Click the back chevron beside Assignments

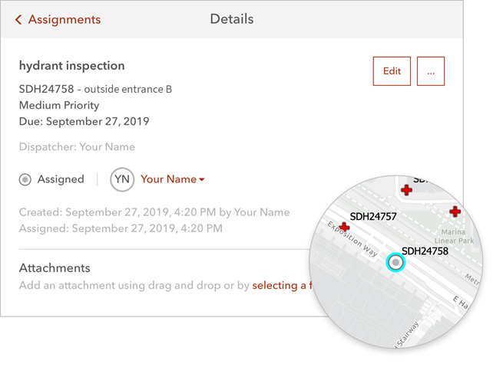pyautogui.click(x=18, y=19)
